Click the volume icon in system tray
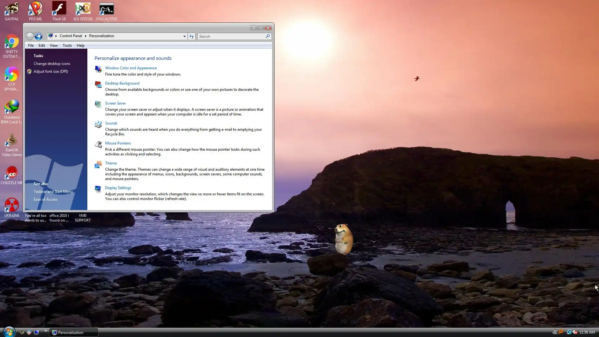 click(575, 332)
